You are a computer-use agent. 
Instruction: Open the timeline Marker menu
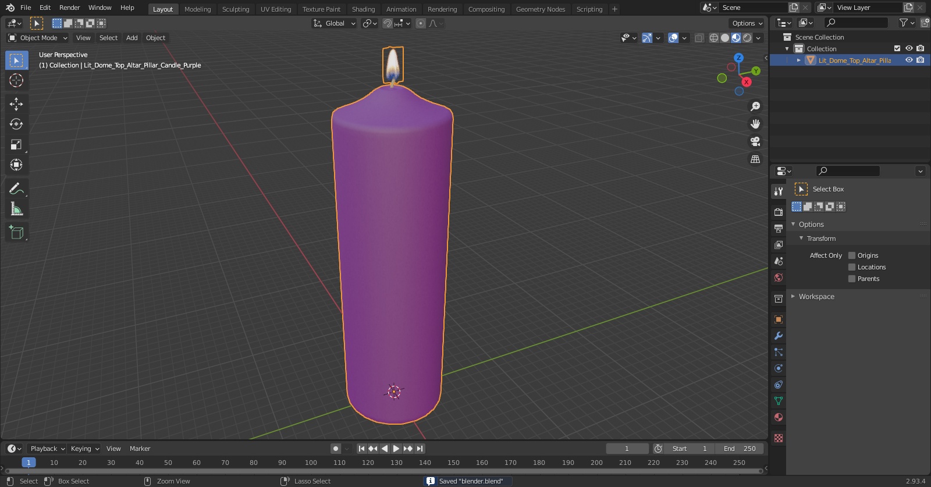click(x=140, y=449)
